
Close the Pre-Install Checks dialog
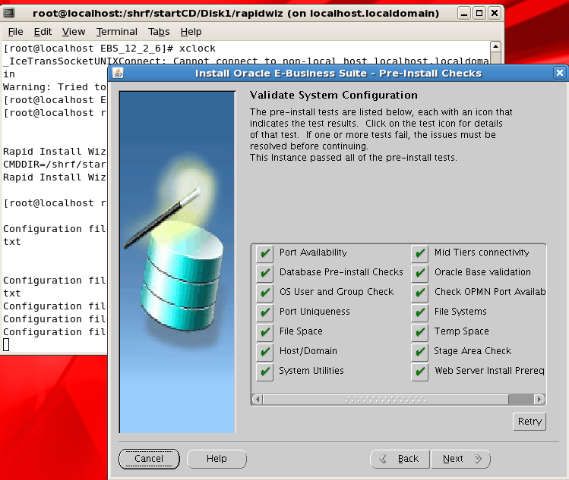[x=560, y=74]
